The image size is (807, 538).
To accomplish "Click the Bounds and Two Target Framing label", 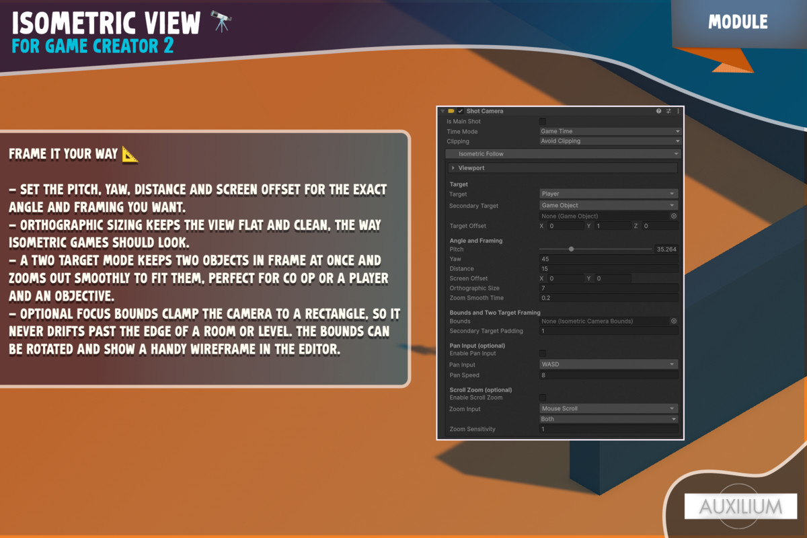I will coord(495,313).
